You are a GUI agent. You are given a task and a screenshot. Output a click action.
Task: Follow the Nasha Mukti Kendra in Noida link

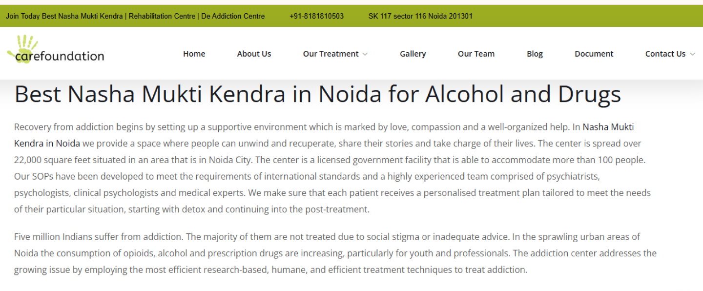click(x=324, y=135)
